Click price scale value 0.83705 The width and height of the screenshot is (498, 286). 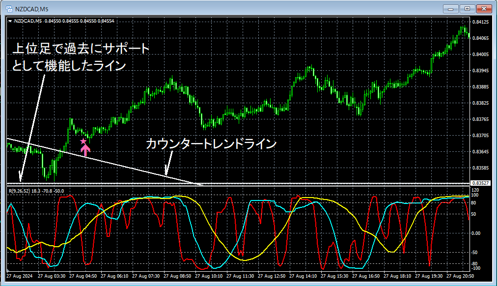(480, 135)
